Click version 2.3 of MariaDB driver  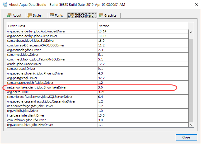click(x=100, y=50)
